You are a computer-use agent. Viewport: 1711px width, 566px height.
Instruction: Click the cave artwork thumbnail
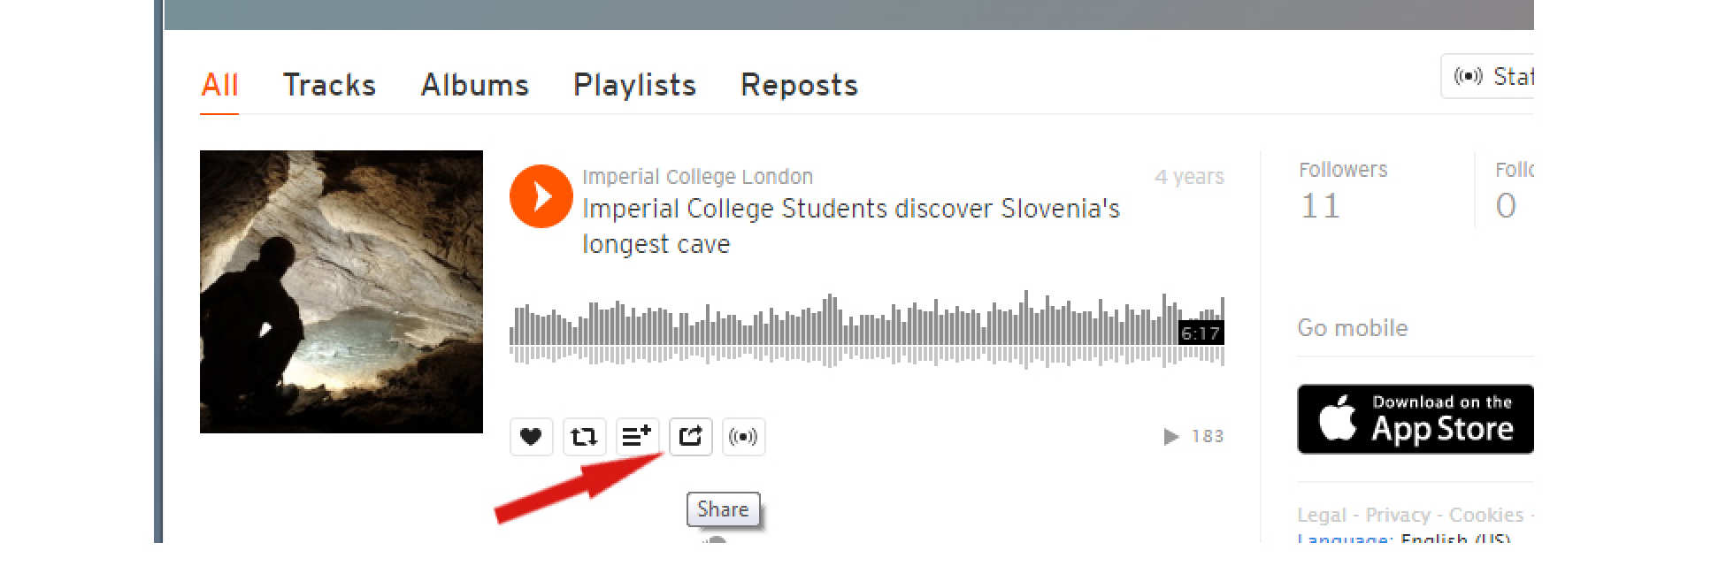(x=341, y=292)
